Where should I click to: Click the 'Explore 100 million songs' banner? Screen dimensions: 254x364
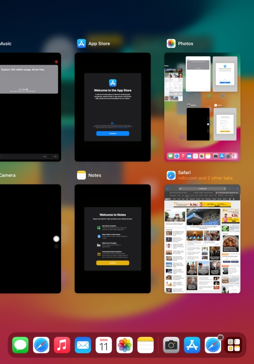tap(29, 79)
